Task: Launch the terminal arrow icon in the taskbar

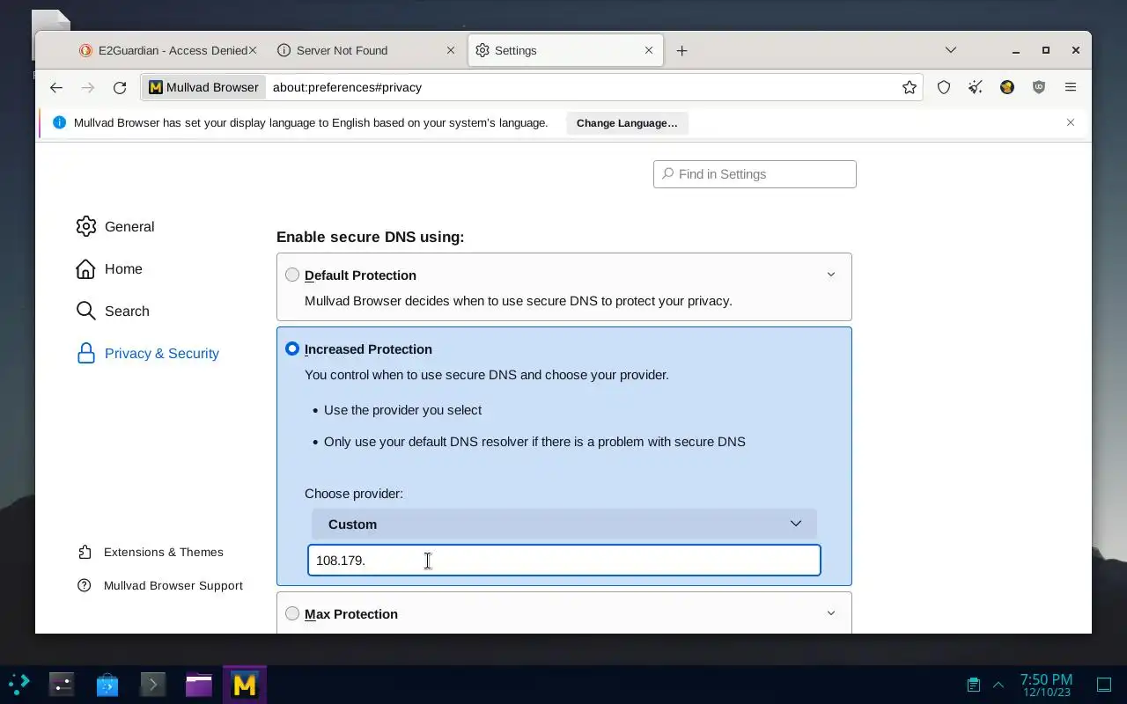Action: (x=153, y=684)
